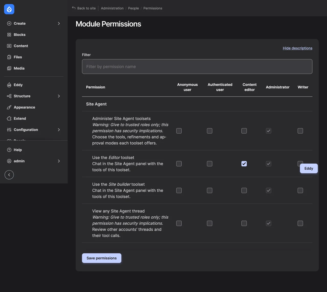Click the Structure hierarchy icon
This screenshot has height=292, width=327.
9,96
